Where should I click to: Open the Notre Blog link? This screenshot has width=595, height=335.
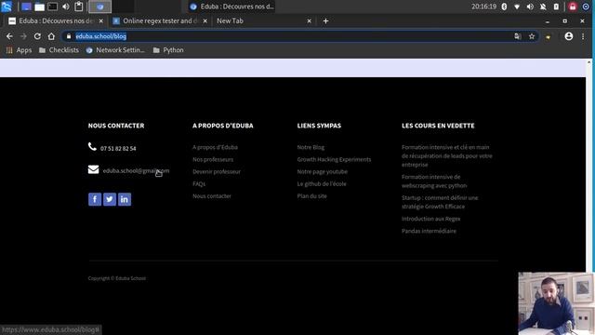click(311, 147)
